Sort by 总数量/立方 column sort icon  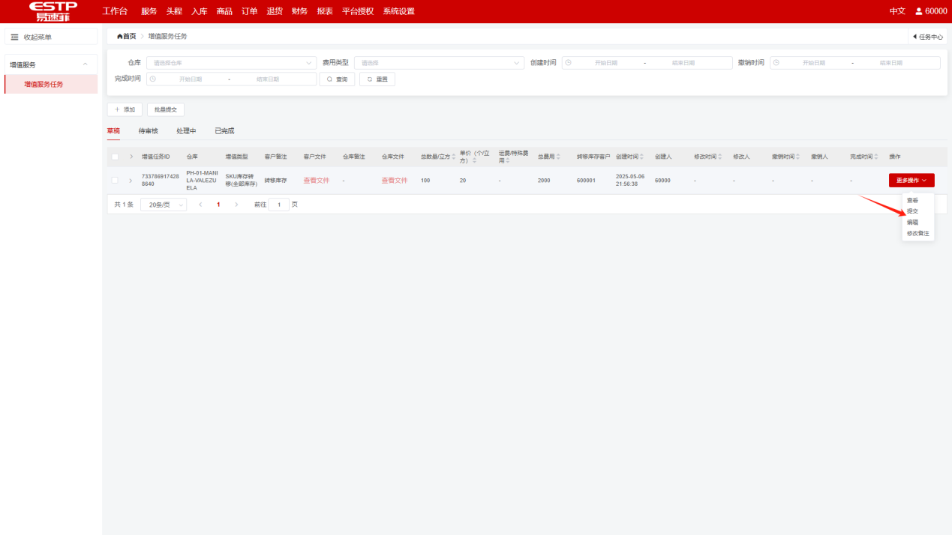(x=453, y=157)
